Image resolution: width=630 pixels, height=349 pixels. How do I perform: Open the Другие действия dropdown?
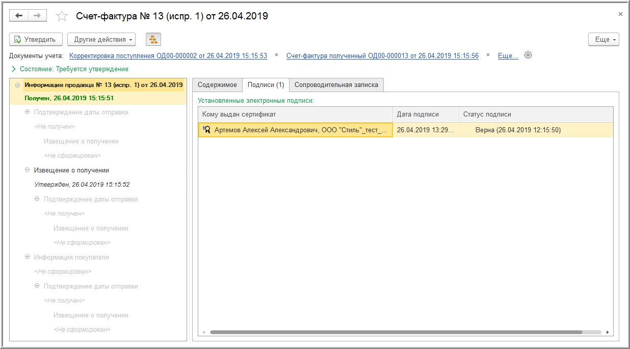click(x=101, y=39)
